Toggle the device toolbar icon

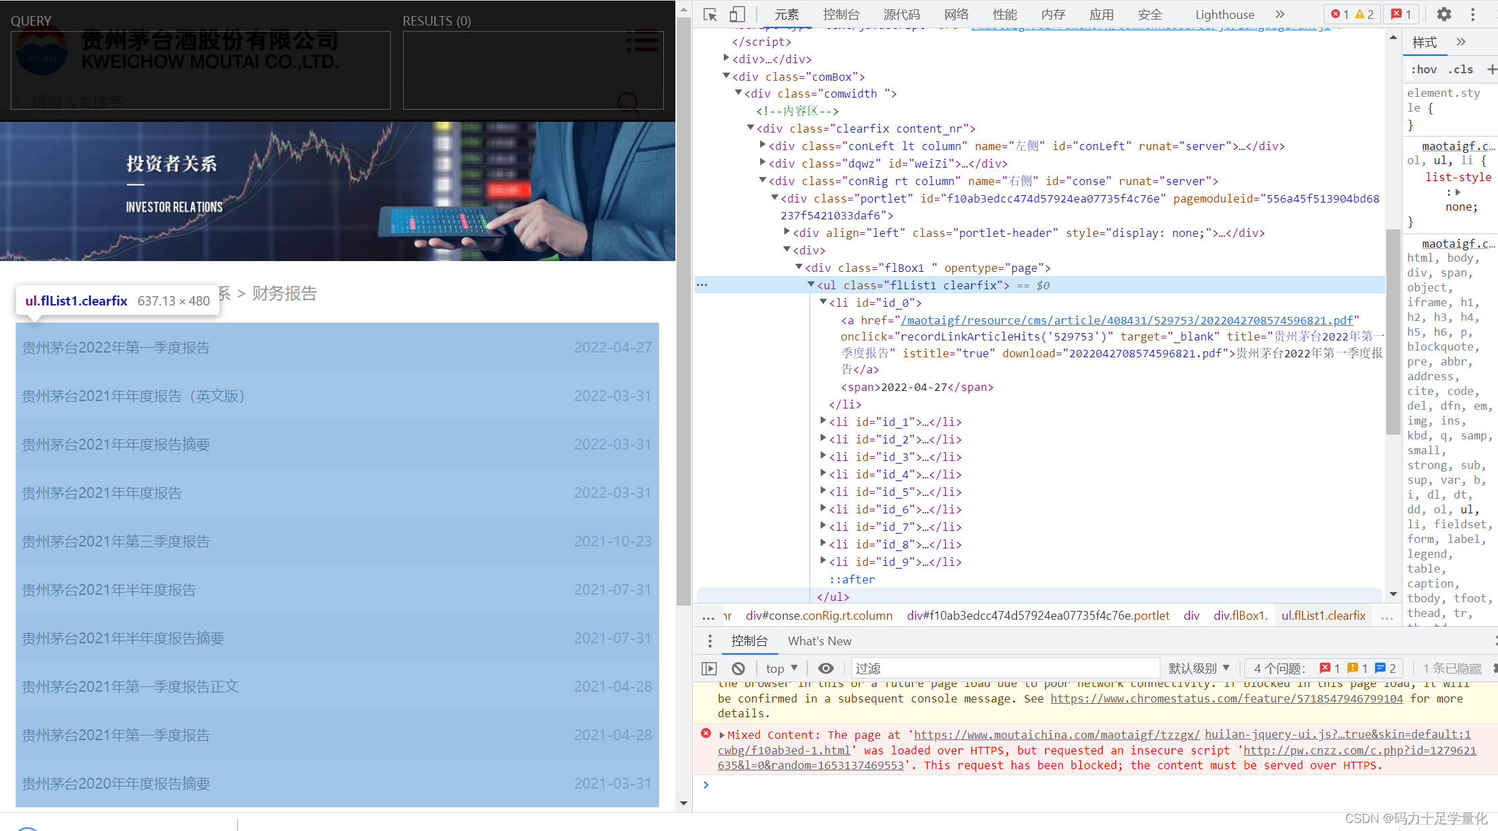(737, 14)
